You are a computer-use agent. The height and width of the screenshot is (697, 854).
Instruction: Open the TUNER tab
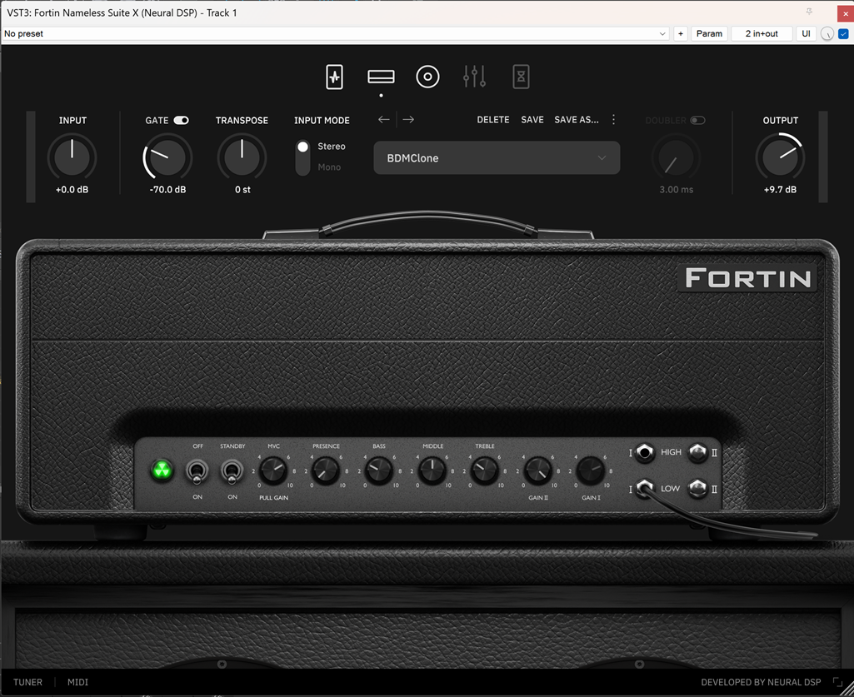point(27,682)
